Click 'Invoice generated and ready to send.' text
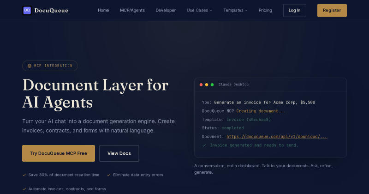 [x=254, y=145]
